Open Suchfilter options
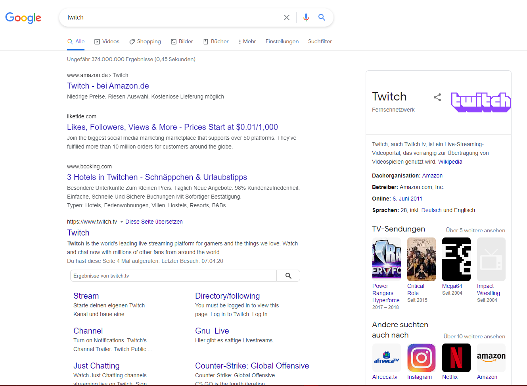527x386 pixels. tap(320, 41)
